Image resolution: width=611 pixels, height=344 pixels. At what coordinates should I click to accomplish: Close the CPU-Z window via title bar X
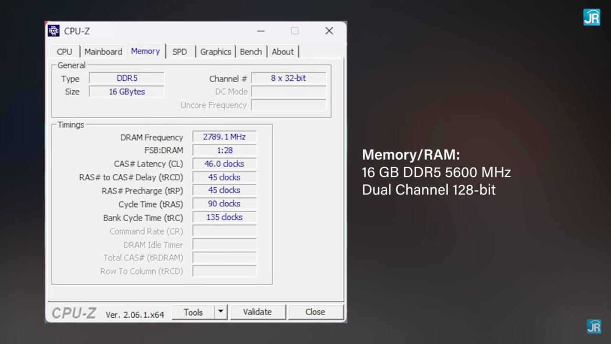point(329,31)
